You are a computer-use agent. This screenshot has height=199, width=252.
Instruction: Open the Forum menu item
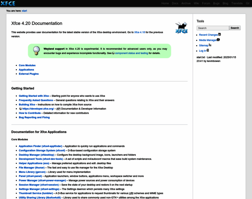point(206,3)
